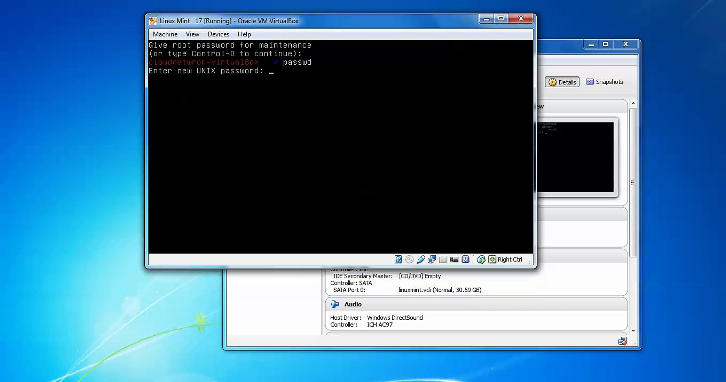Expand the Audio details section
726x382 pixels.
pos(353,304)
